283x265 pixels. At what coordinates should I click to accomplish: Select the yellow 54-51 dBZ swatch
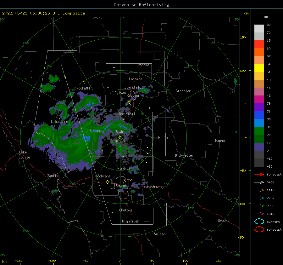click(x=259, y=68)
